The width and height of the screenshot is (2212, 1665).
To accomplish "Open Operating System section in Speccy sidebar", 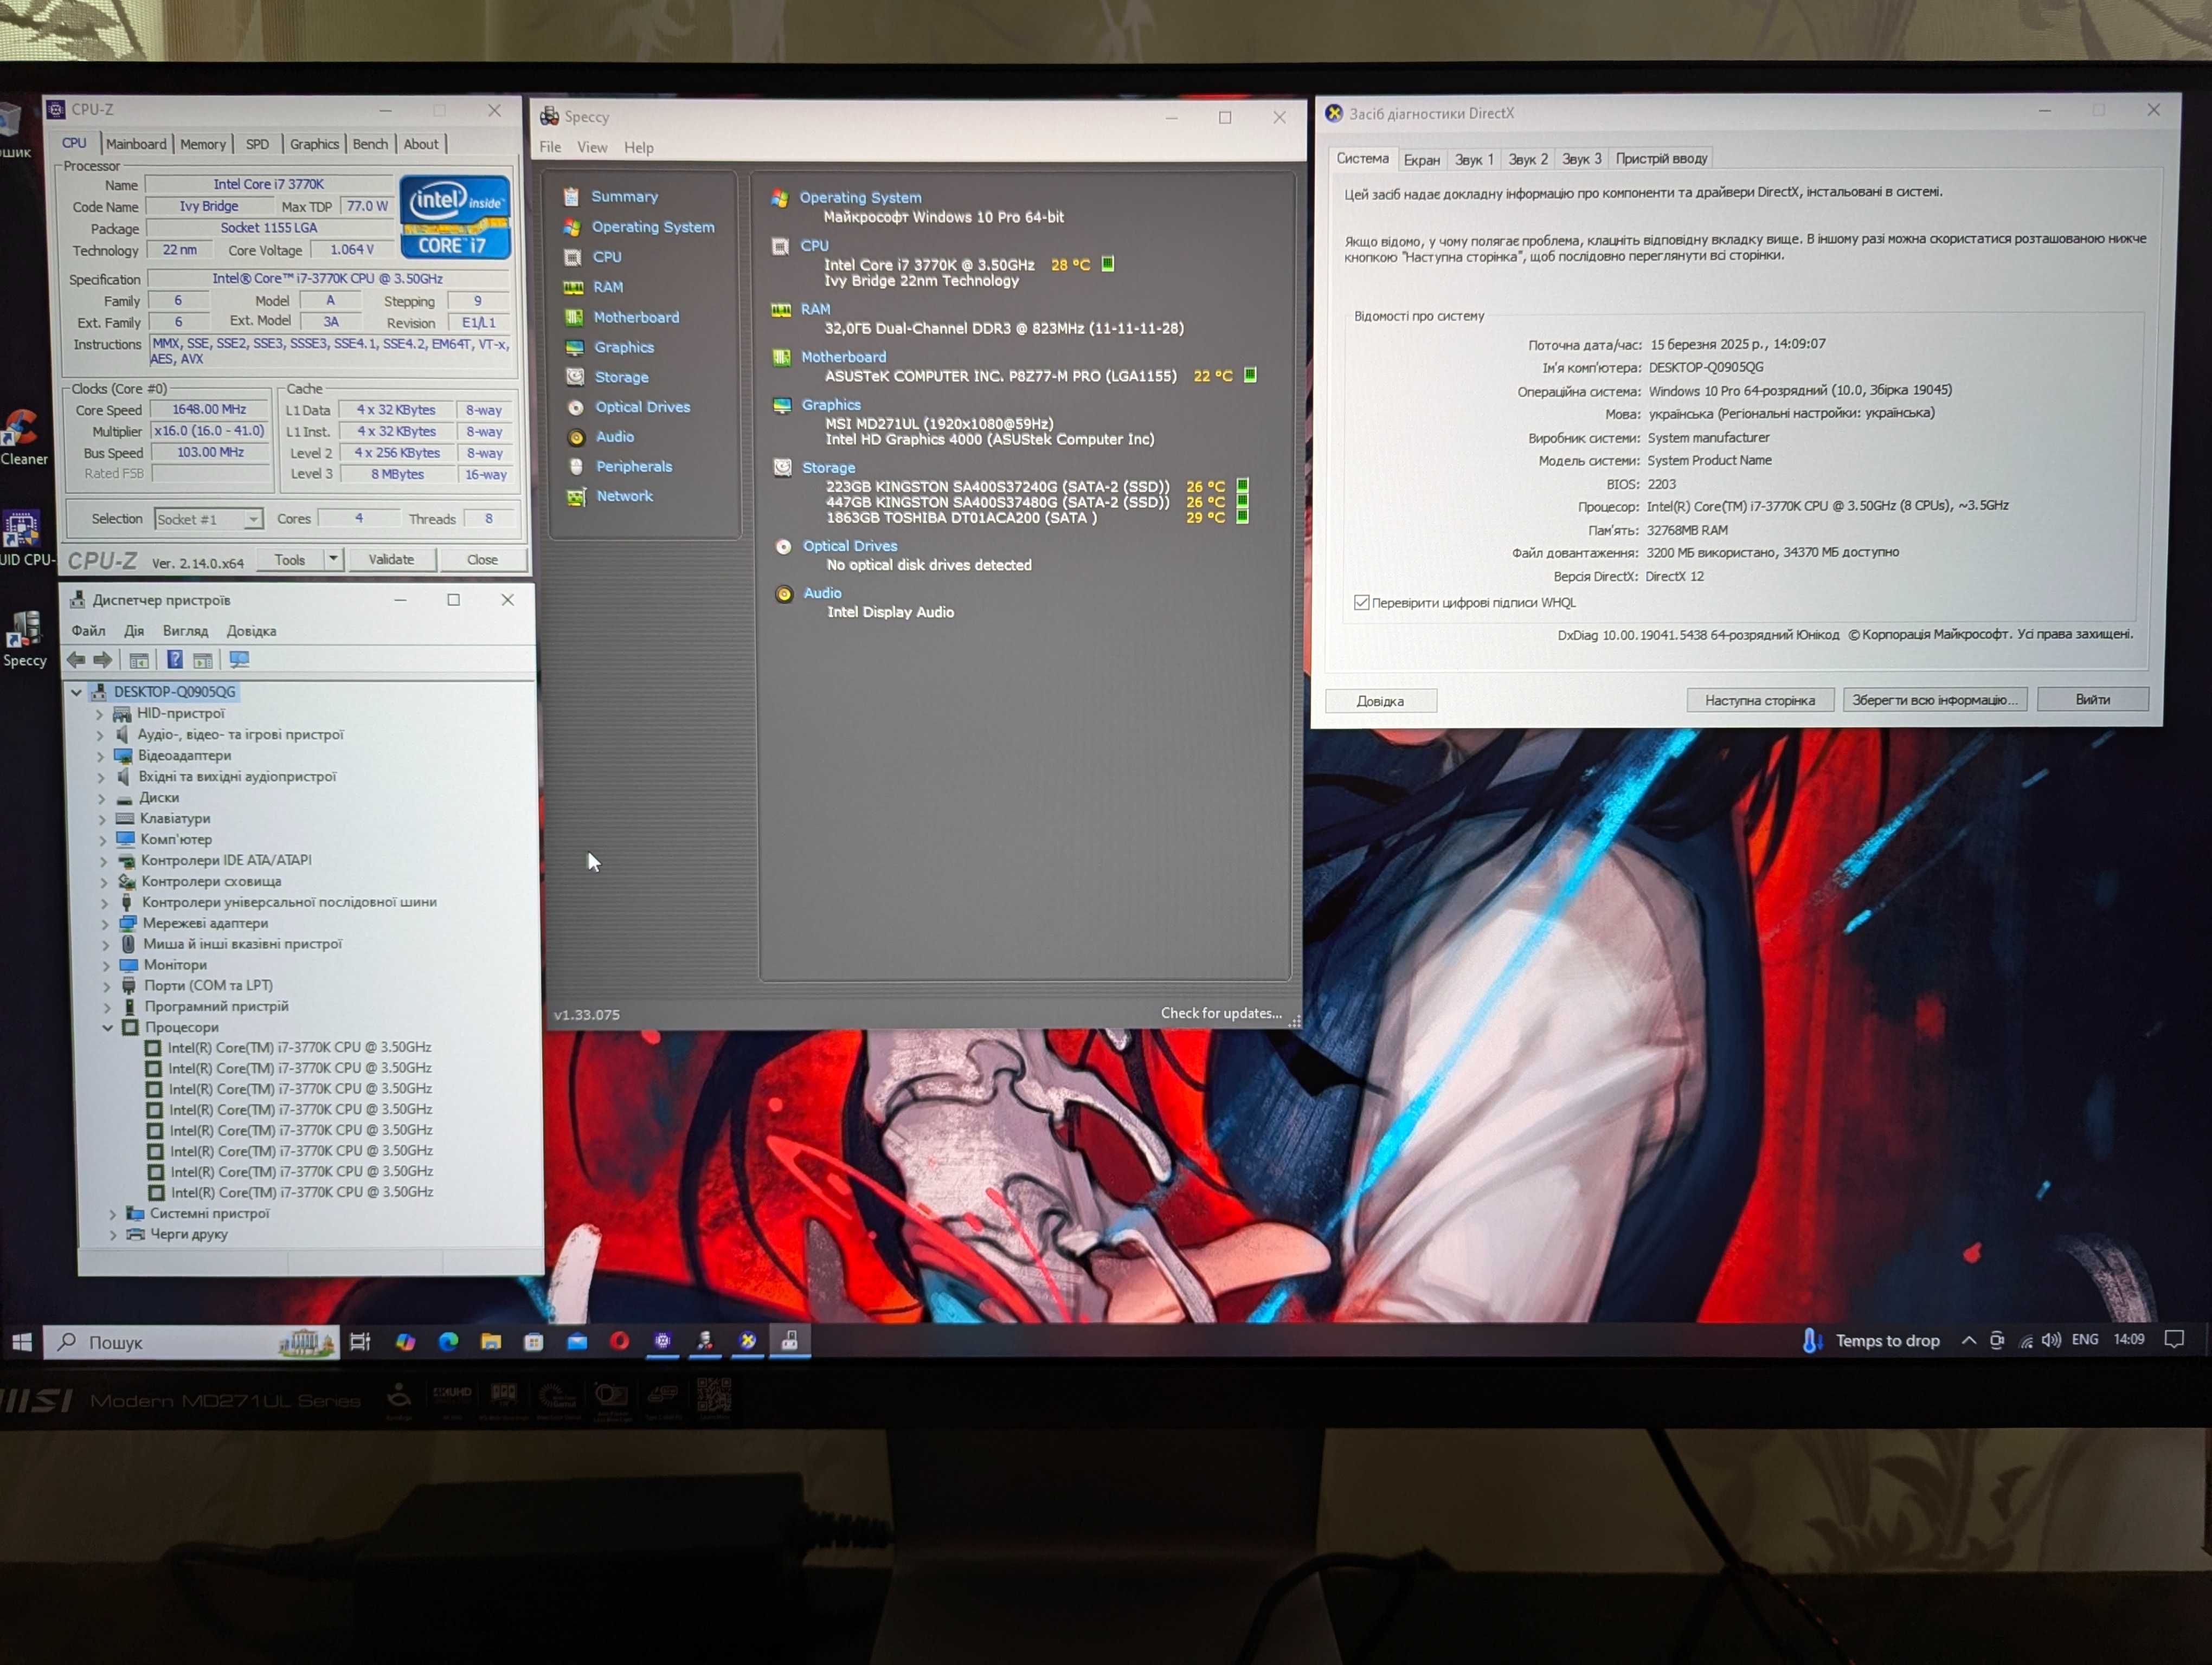I will 653,227.
